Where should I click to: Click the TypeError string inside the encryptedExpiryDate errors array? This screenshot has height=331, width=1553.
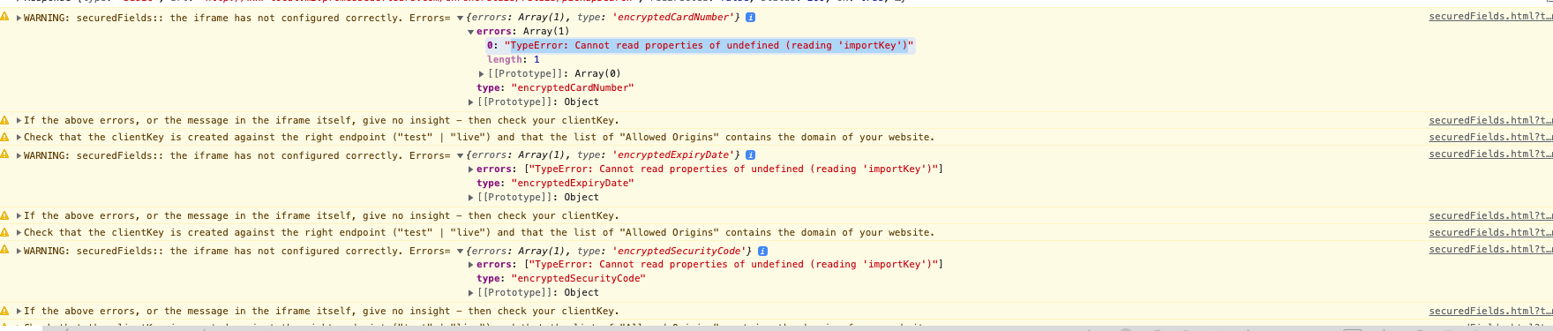pyautogui.click(x=733, y=169)
